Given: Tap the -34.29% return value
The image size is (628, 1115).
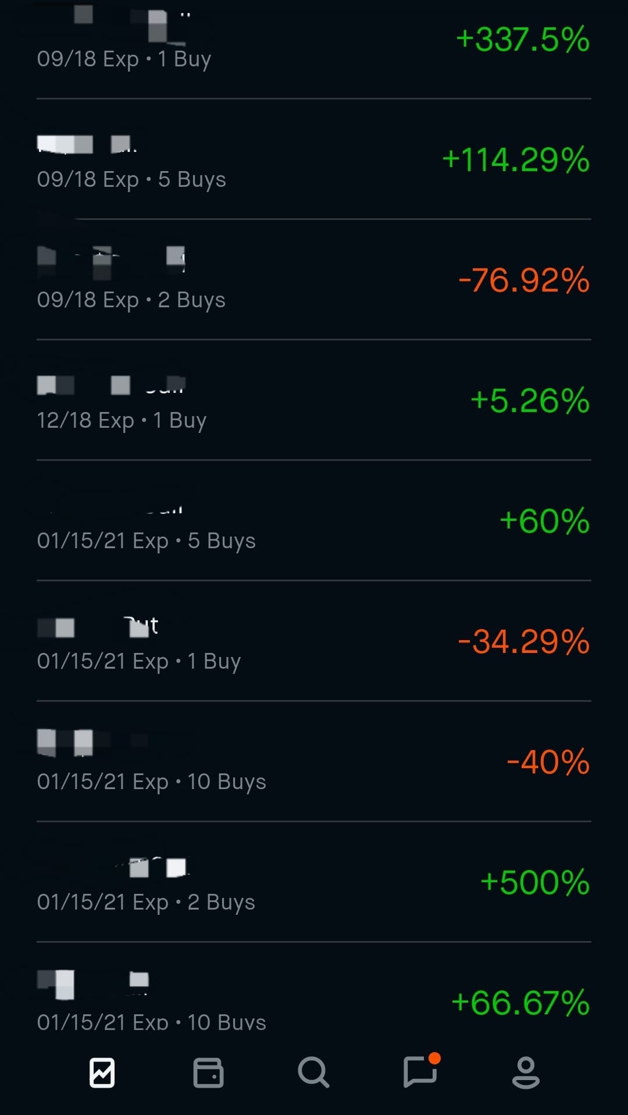Looking at the screenshot, I should (x=523, y=641).
